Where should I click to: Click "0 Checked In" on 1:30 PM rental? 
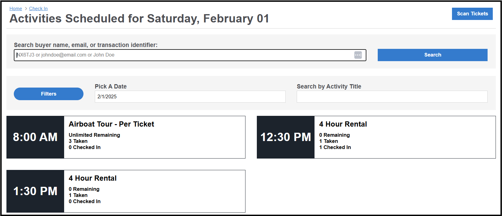[84, 202]
